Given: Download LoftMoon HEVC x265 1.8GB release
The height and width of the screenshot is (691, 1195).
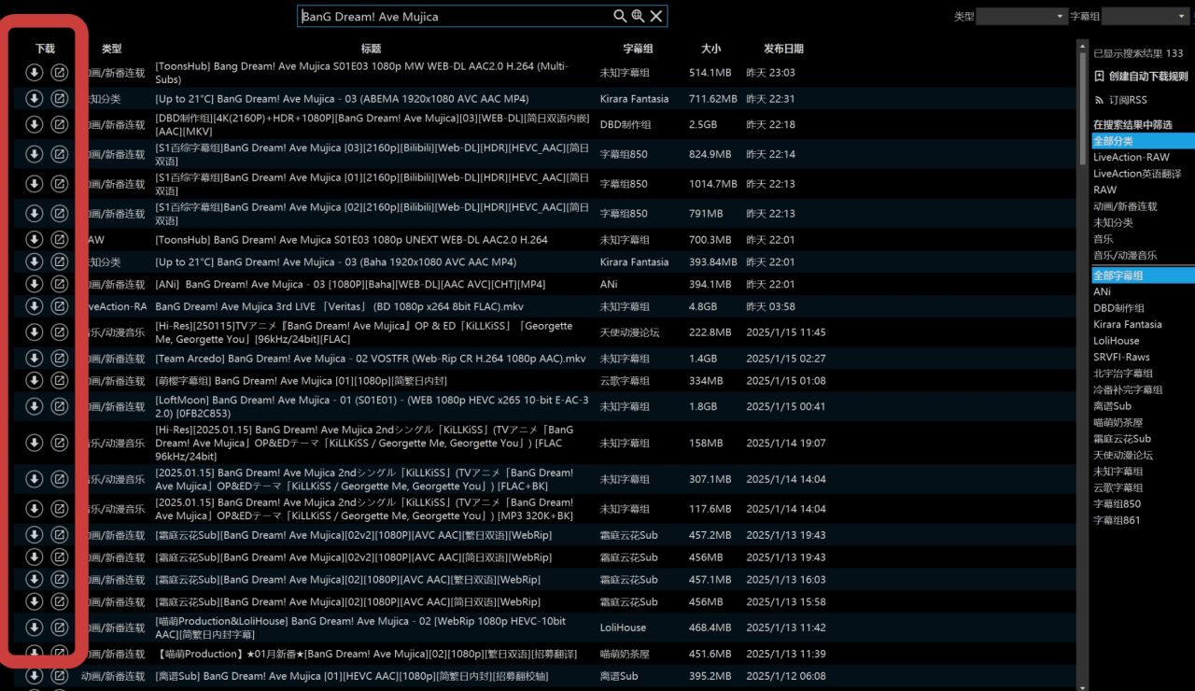Looking at the screenshot, I should [x=35, y=406].
